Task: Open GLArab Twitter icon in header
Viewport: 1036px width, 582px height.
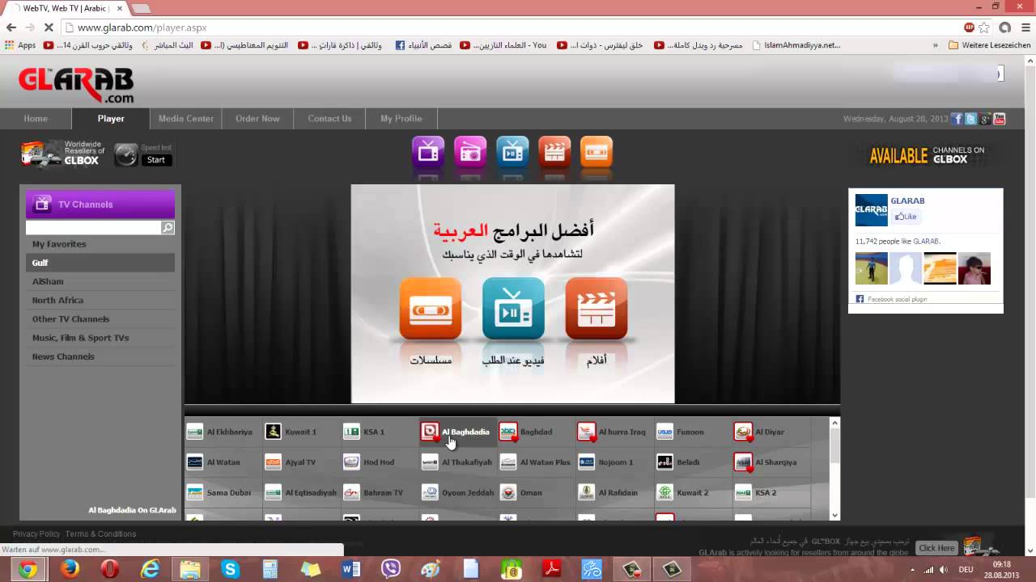Action: tap(971, 119)
